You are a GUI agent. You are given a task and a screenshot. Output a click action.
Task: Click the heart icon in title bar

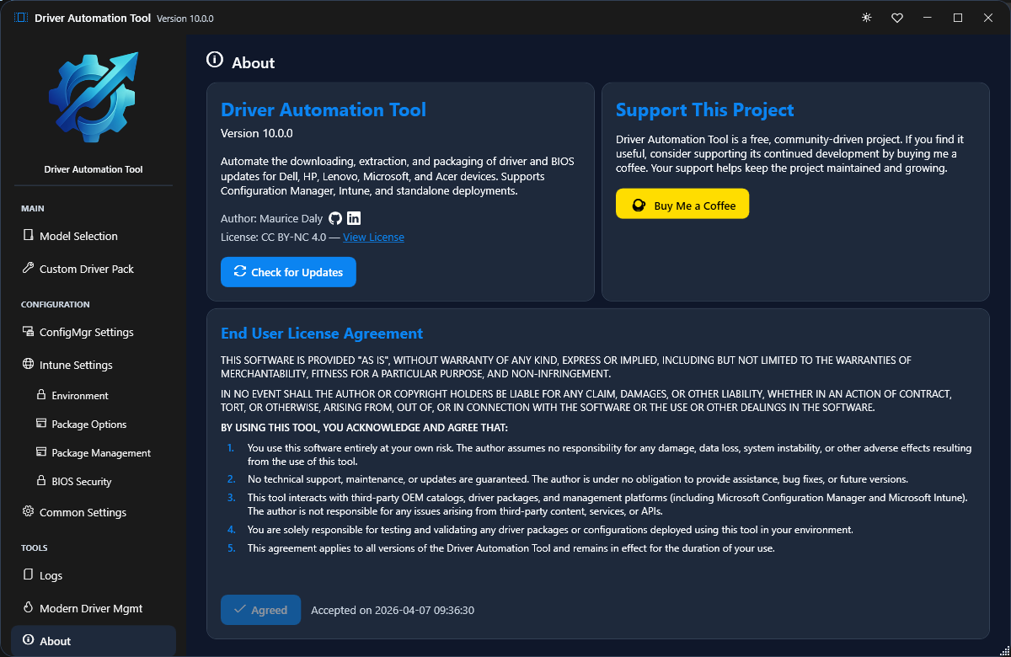point(897,18)
